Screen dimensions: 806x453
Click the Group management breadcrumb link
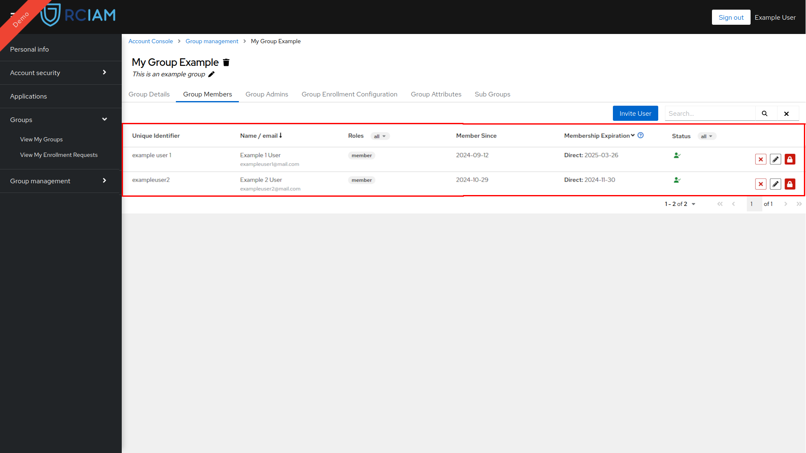click(x=212, y=41)
